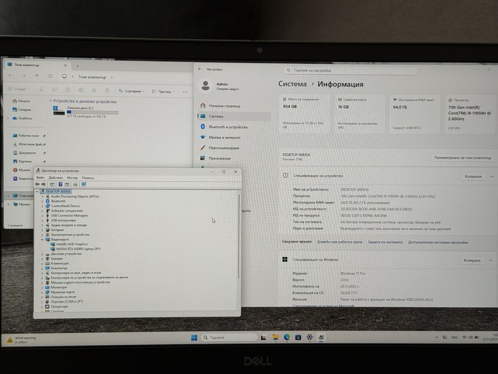
Task: Click the trash delete icon in File Explorer toolbar
Action: pos(107,91)
